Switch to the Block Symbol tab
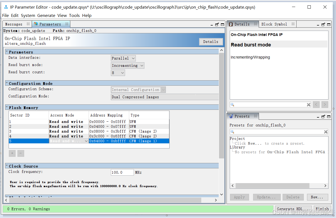This screenshot has width=336, height=218. (275, 24)
